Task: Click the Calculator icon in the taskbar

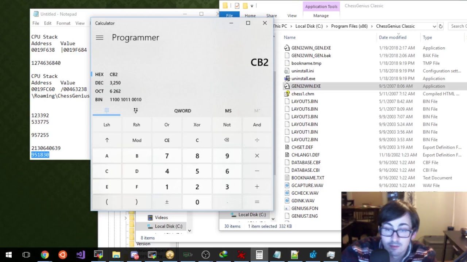Action: click(x=259, y=255)
